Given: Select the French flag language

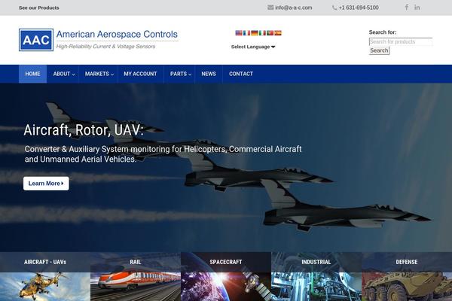Looking at the screenshot, I should click(x=246, y=33).
